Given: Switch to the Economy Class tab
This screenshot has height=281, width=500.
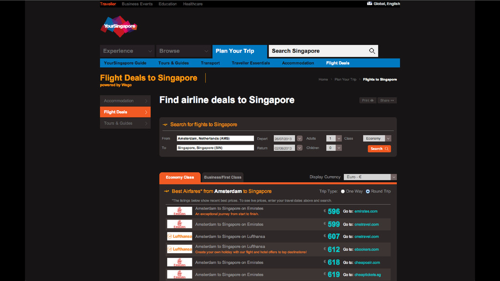Looking at the screenshot, I should (x=180, y=178).
